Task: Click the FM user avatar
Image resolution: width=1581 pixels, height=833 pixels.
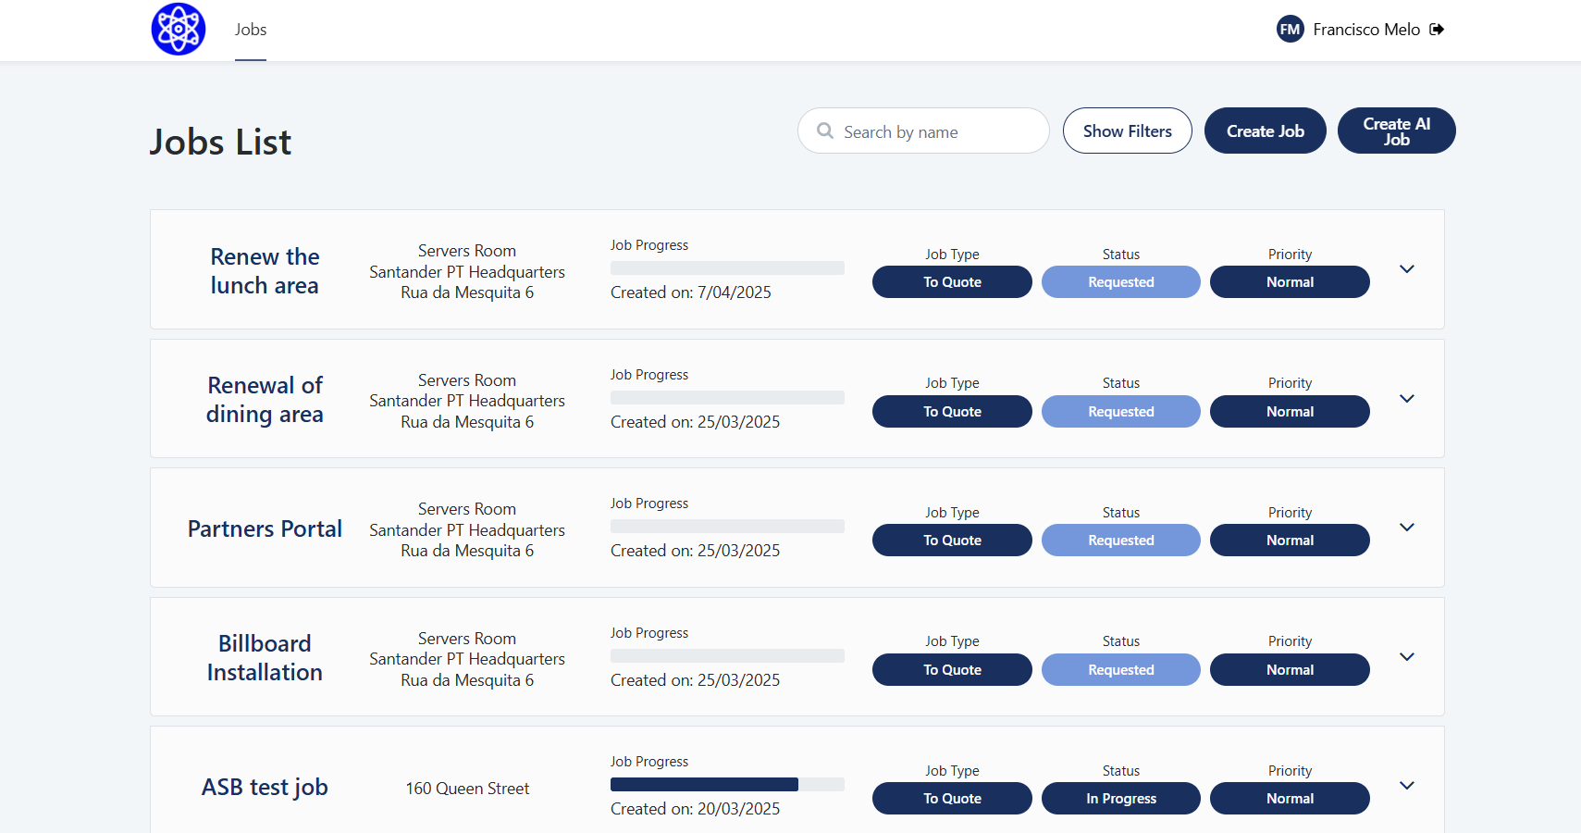Action: pos(1290,30)
